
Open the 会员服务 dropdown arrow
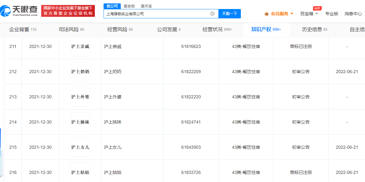tap(292, 14)
